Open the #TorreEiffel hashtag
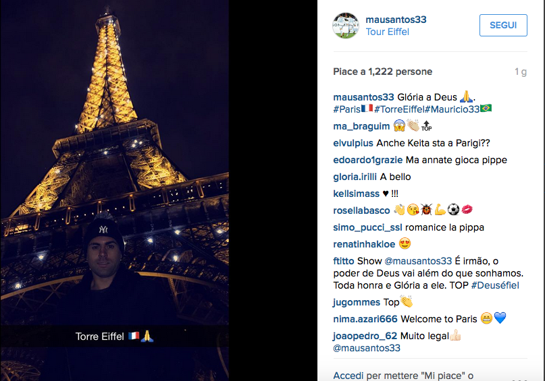 point(399,109)
